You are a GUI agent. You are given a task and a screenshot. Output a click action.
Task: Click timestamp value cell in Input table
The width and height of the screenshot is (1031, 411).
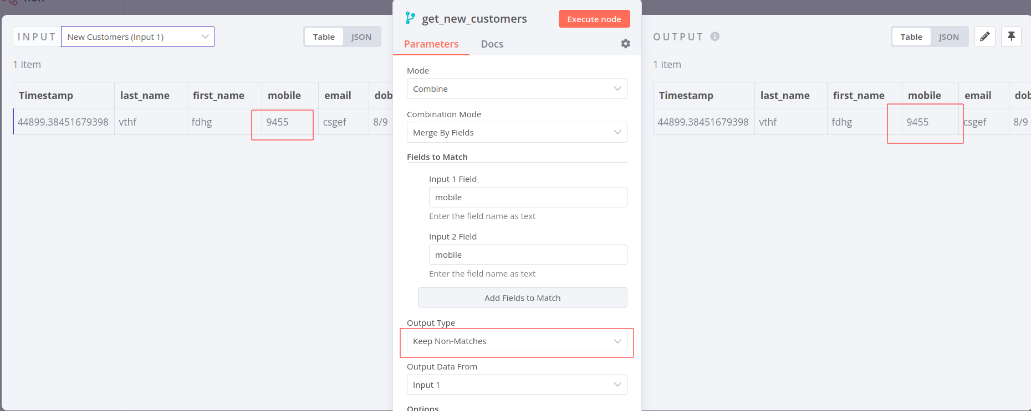click(x=64, y=122)
